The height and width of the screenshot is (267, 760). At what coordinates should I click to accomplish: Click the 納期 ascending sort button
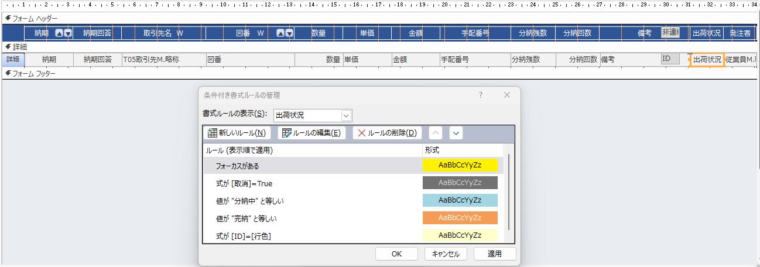click(59, 33)
